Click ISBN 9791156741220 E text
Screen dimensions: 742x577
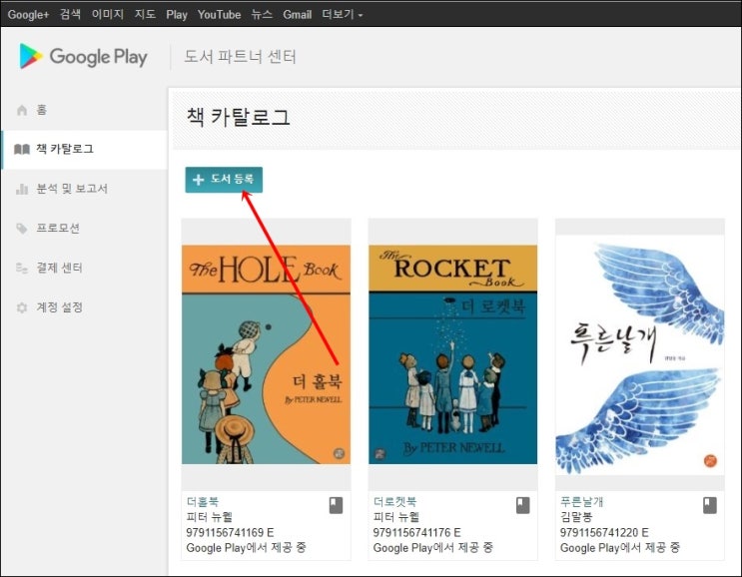coord(604,532)
